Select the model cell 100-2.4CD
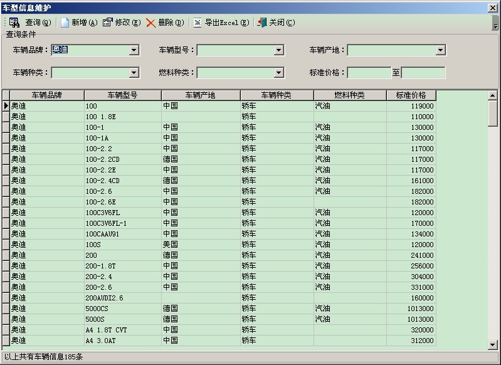Viewport: 501px width, 365px height. click(123, 181)
